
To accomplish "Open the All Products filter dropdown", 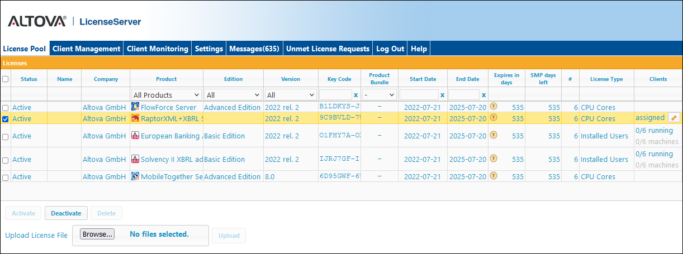I will [166, 95].
